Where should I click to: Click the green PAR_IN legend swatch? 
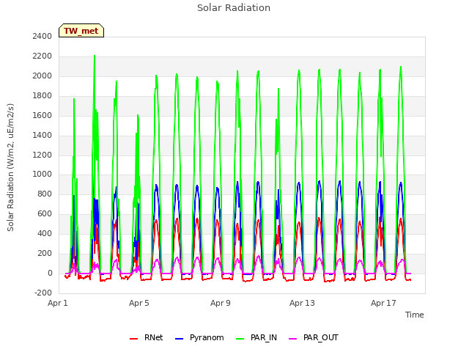[240, 339]
